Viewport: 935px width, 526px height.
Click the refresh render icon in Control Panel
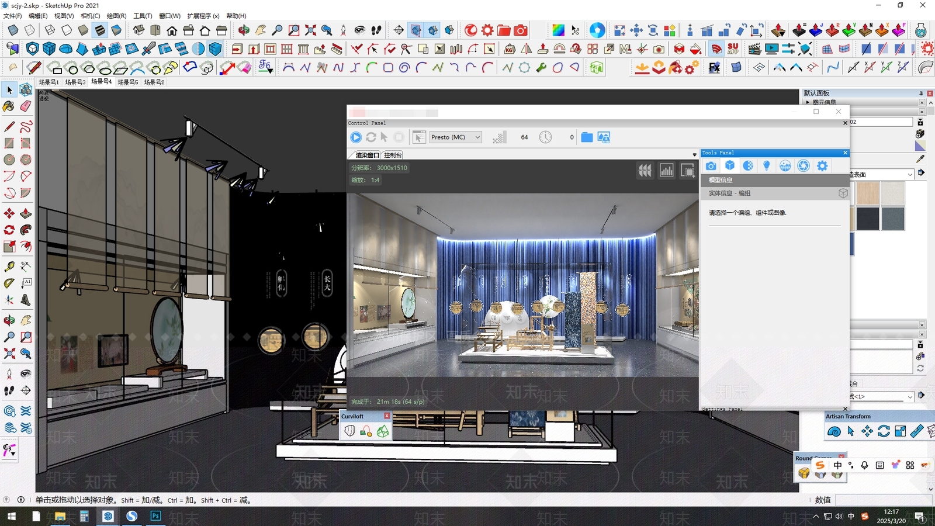coord(370,137)
